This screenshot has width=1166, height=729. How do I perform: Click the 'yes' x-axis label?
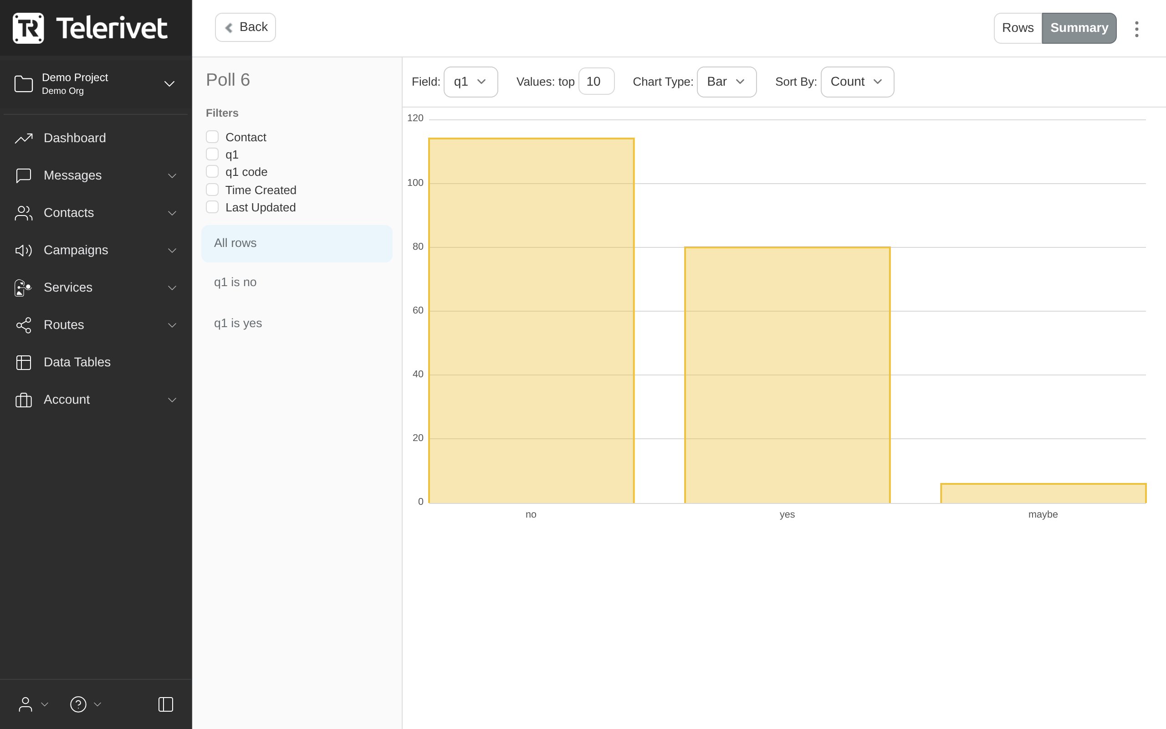[x=787, y=514]
